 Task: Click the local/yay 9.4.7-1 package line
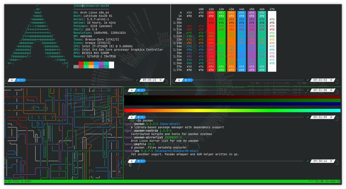click(x=161, y=151)
